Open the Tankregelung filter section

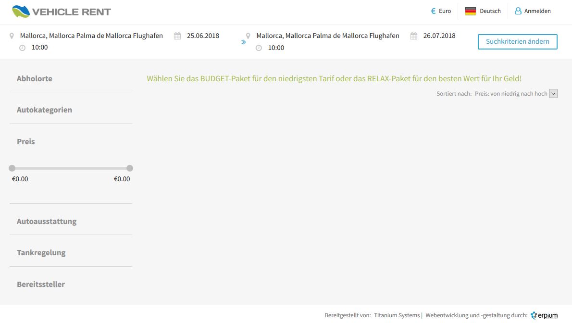(x=41, y=252)
